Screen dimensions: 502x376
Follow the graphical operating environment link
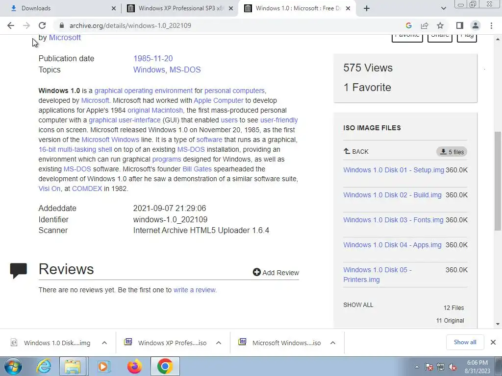(x=144, y=91)
